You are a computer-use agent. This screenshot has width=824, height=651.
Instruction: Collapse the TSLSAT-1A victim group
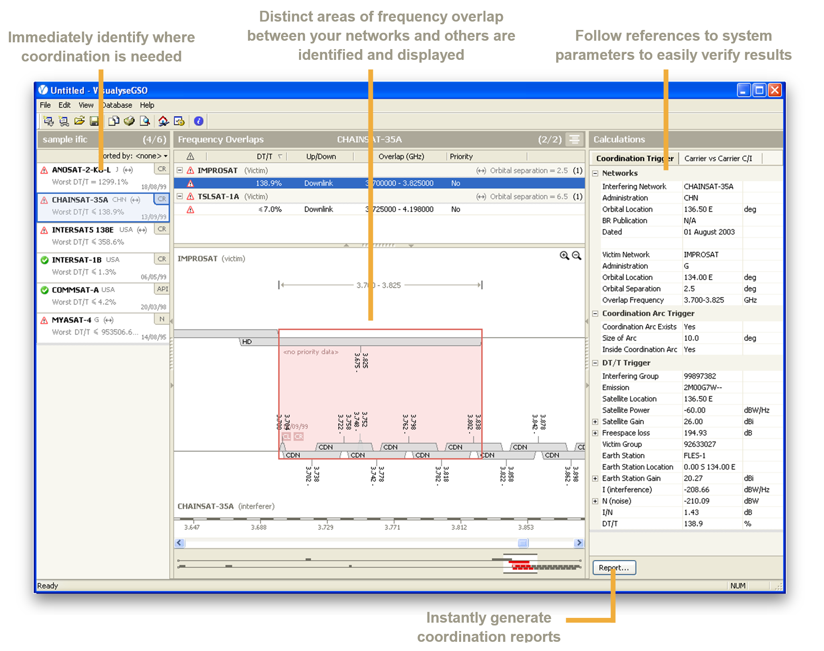tap(180, 196)
